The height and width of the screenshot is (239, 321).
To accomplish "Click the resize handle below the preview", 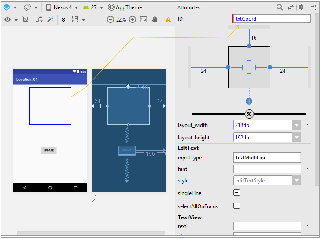I will (x=93, y=198).
